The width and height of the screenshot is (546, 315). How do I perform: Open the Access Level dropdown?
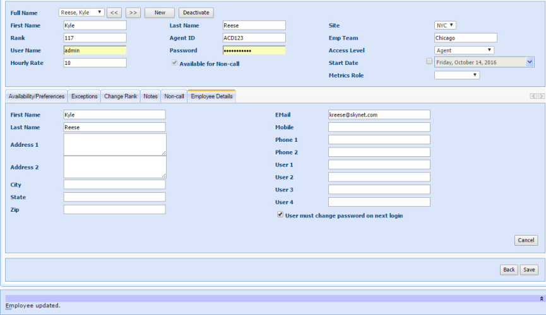(464, 50)
